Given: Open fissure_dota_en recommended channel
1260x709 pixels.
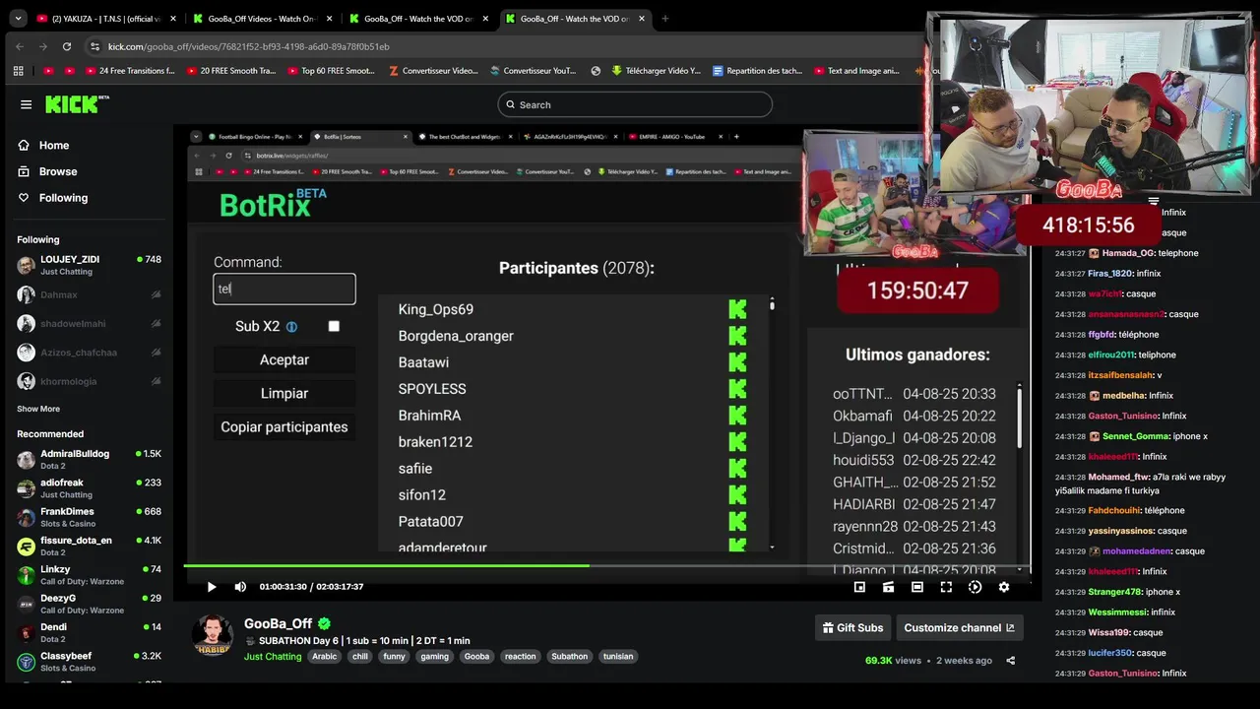Looking at the screenshot, I should click(89, 547).
